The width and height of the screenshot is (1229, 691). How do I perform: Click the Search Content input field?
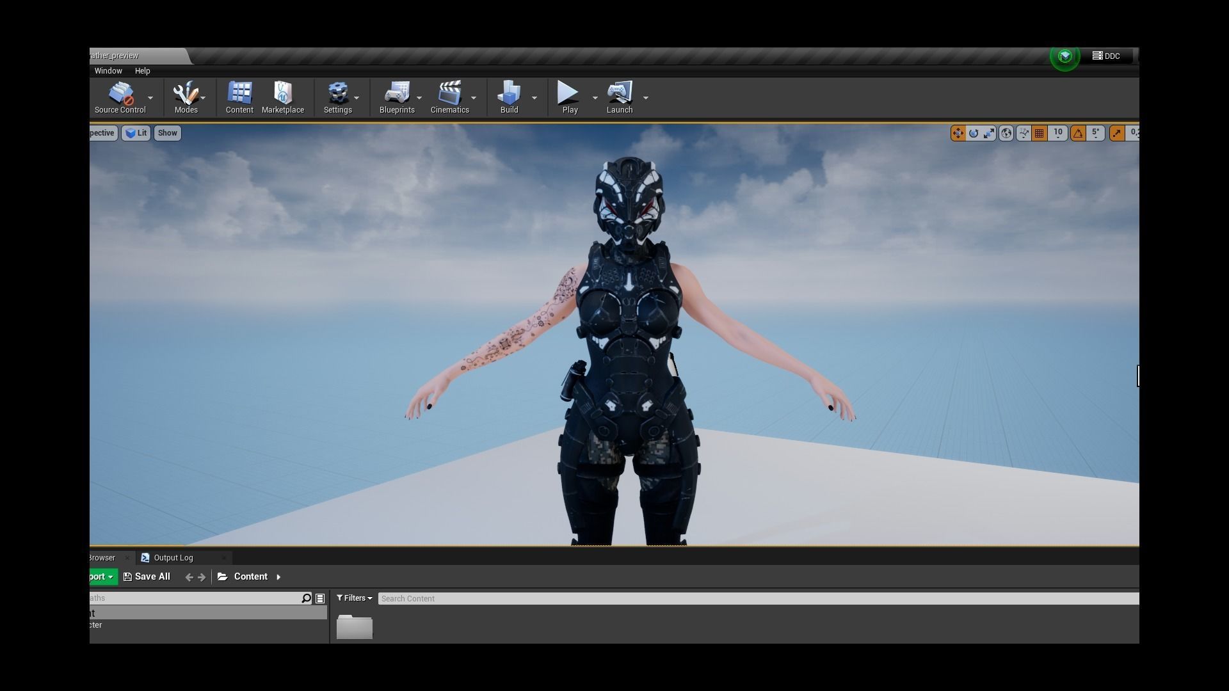coord(755,599)
